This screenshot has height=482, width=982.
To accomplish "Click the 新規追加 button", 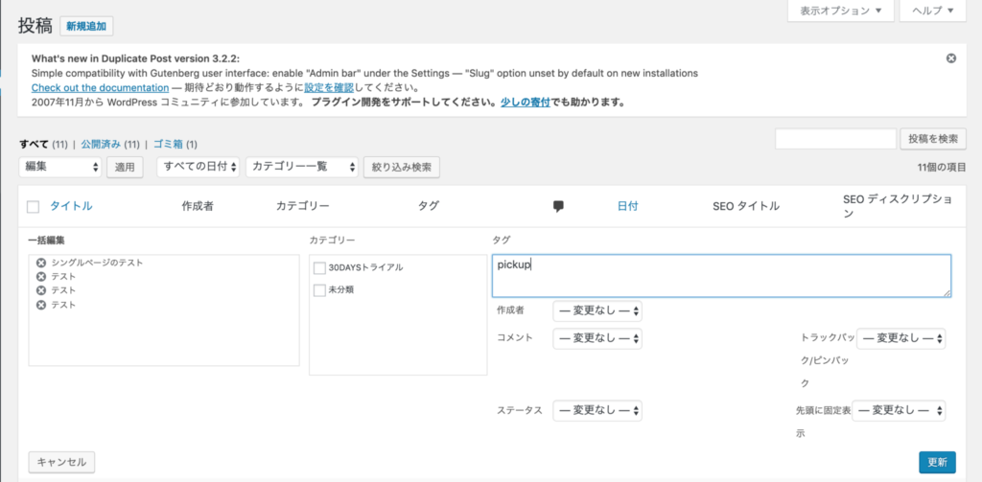I will [x=85, y=26].
